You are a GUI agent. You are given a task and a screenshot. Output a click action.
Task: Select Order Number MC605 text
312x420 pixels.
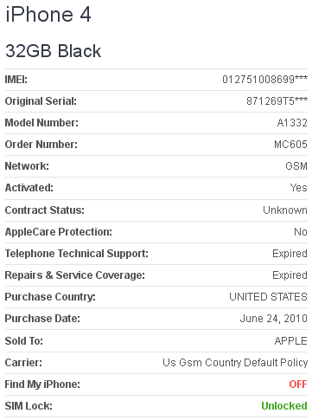coord(290,145)
